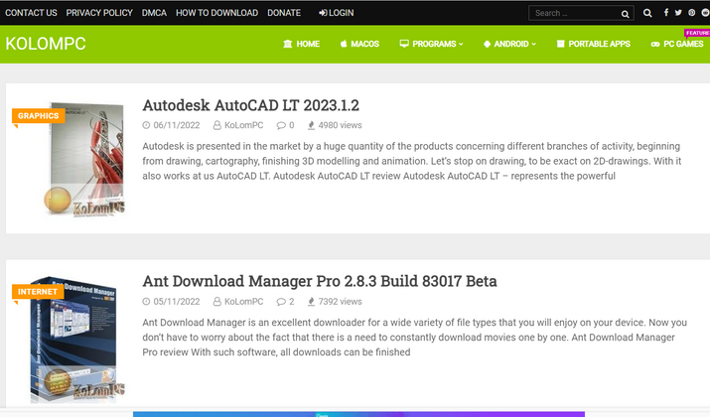Expand the ANDROID dropdown menu
The height and width of the screenshot is (417, 710).
pos(508,44)
